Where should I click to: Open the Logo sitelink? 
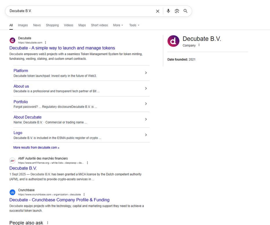[18, 133]
